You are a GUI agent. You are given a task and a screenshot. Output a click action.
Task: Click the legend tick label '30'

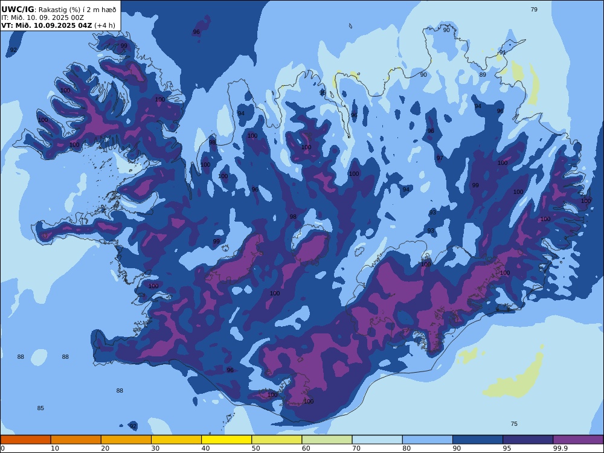156,448
